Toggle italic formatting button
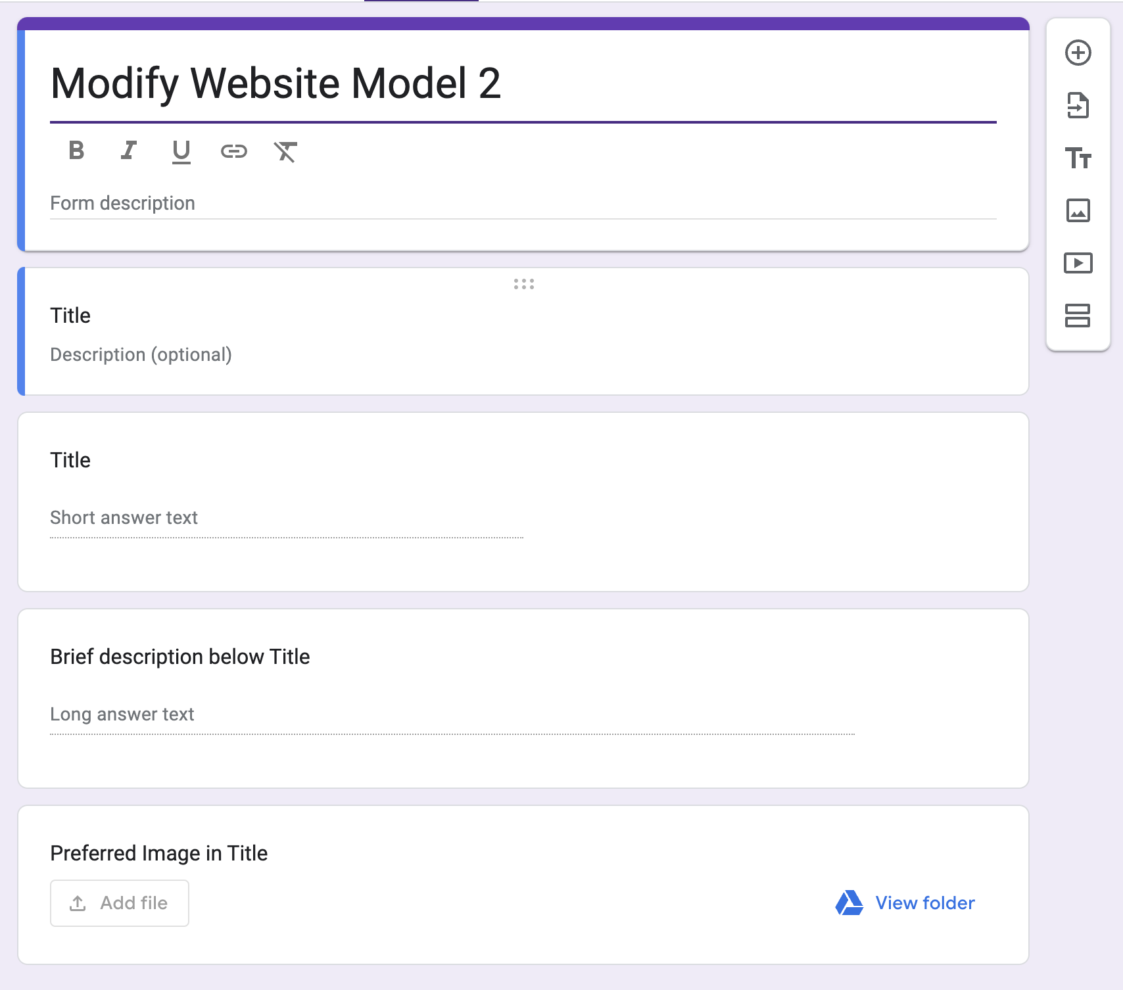1123x990 pixels. pos(129,151)
